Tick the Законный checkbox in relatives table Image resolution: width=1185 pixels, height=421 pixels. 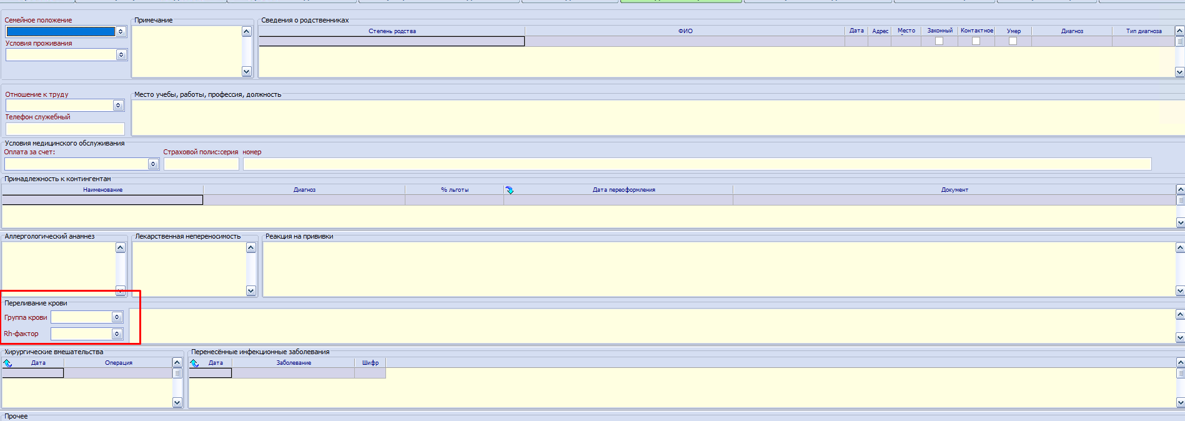pos(939,41)
